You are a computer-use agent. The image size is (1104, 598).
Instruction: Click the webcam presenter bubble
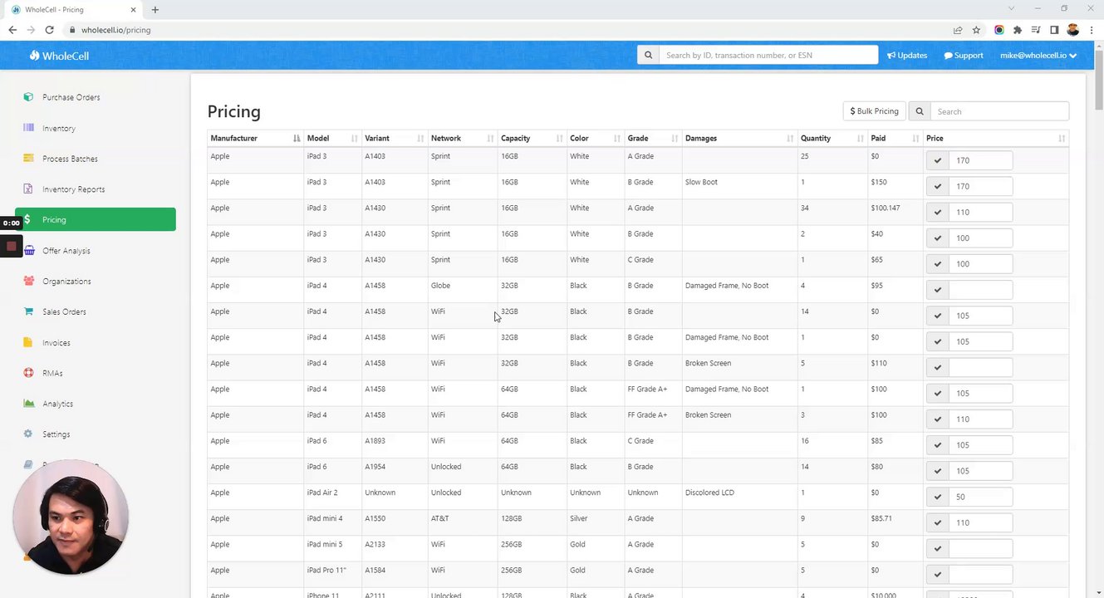click(x=71, y=517)
